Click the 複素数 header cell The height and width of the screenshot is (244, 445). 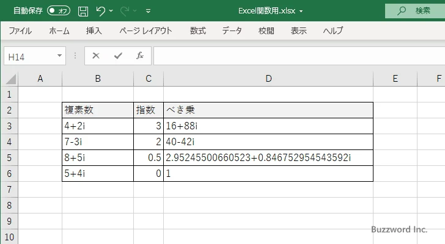98,110
